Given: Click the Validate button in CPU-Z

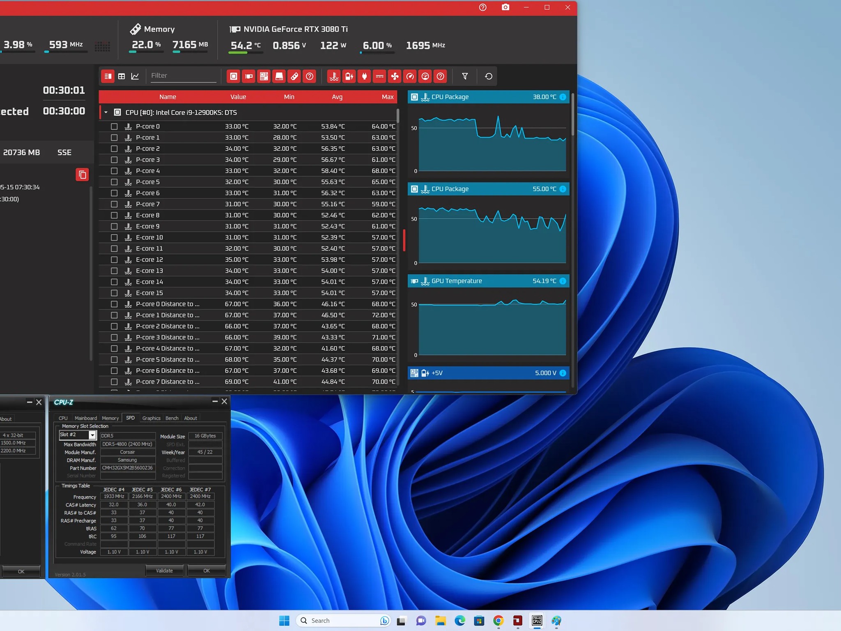Looking at the screenshot, I should click(x=164, y=571).
